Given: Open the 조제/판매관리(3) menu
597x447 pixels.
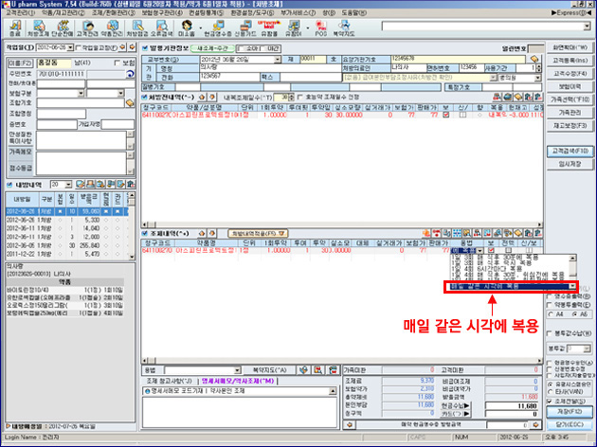Looking at the screenshot, I should pos(113,13).
